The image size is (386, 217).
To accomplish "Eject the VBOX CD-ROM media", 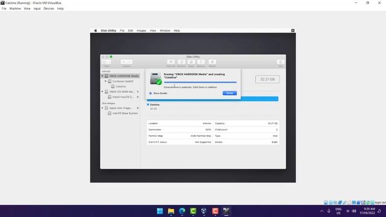I will pos(138,92).
